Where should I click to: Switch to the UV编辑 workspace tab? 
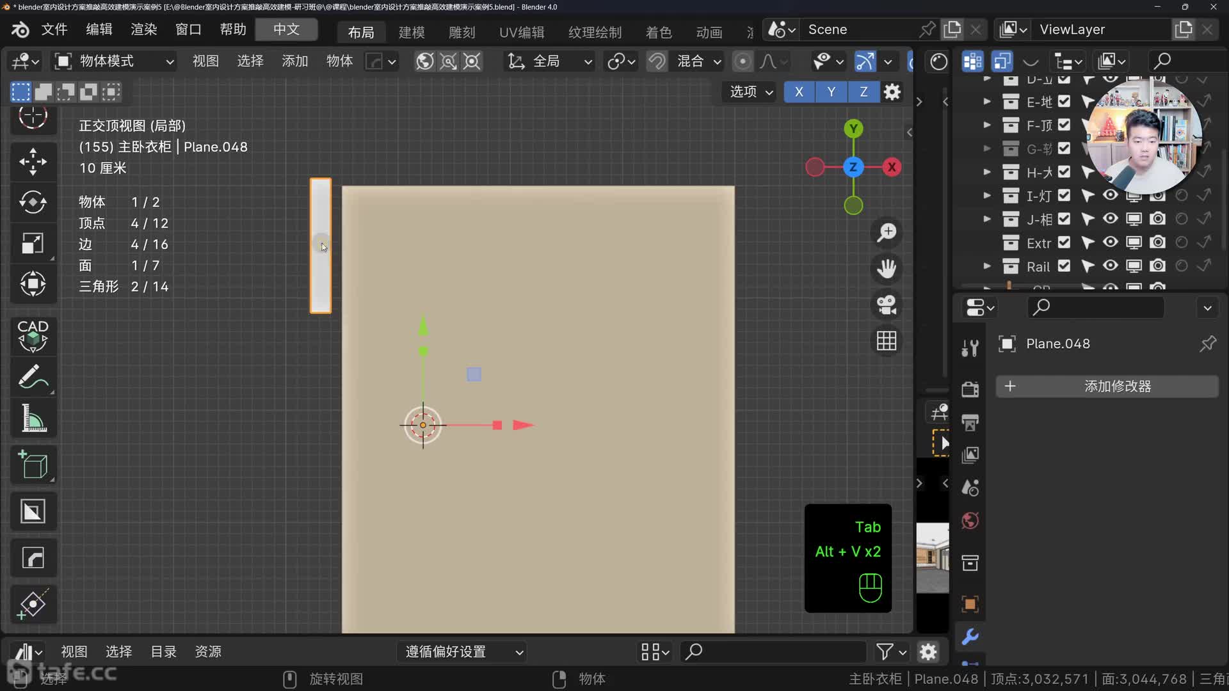click(522, 32)
